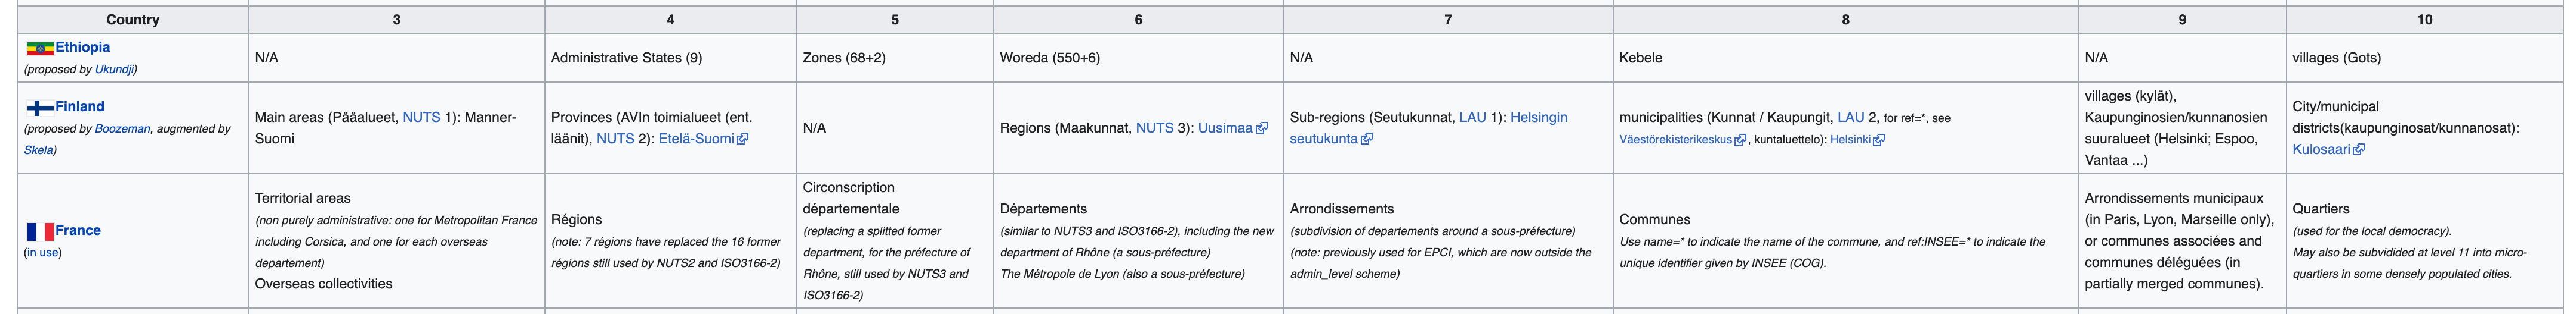The height and width of the screenshot is (314, 2576).
Task: Follow the "in use" link under France
Action: (43, 253)
